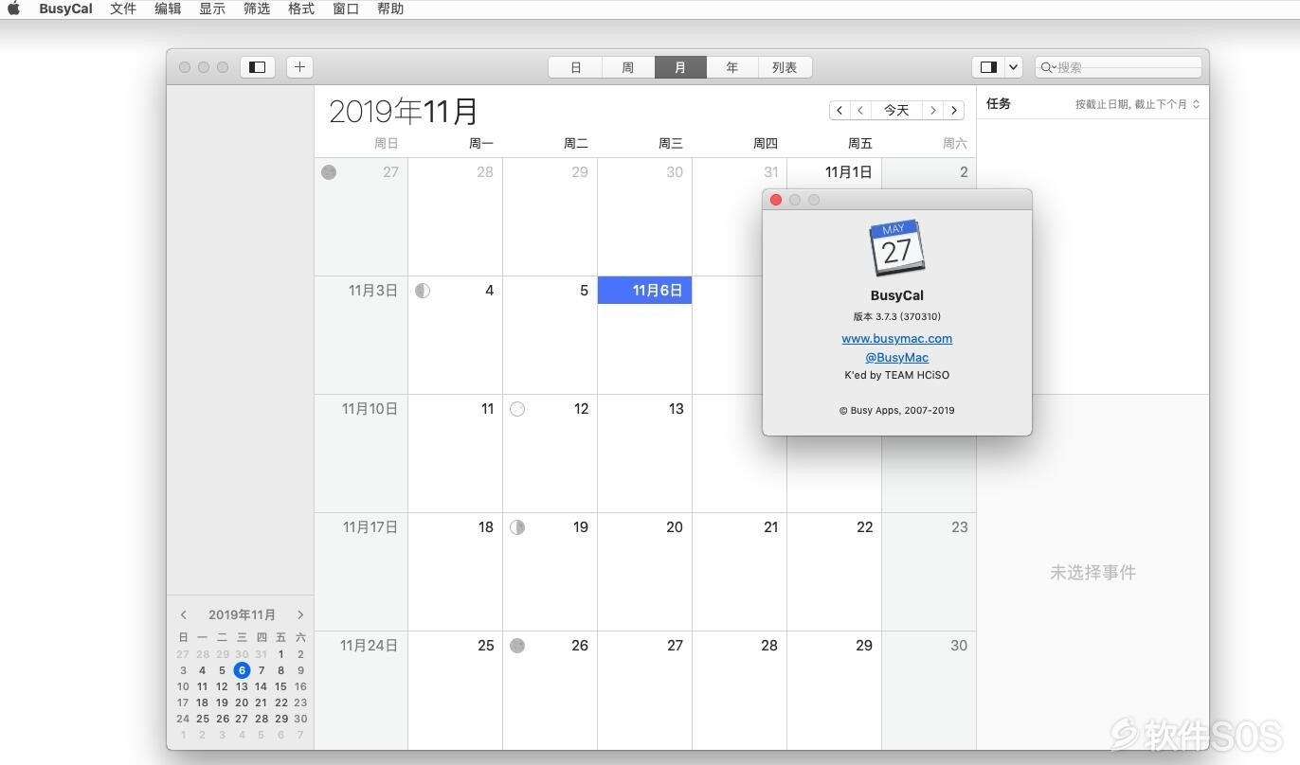This screenshot has height=765, width=1300.
Task: Jump to 今天 today
Action: 896,110
